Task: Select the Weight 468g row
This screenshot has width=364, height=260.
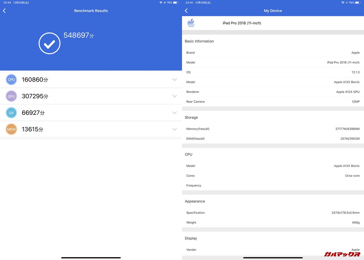Action: 273,223
